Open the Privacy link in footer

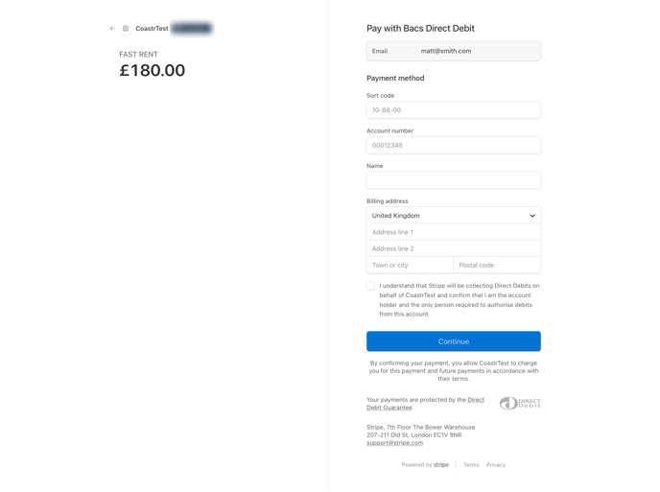pos(496,465)
